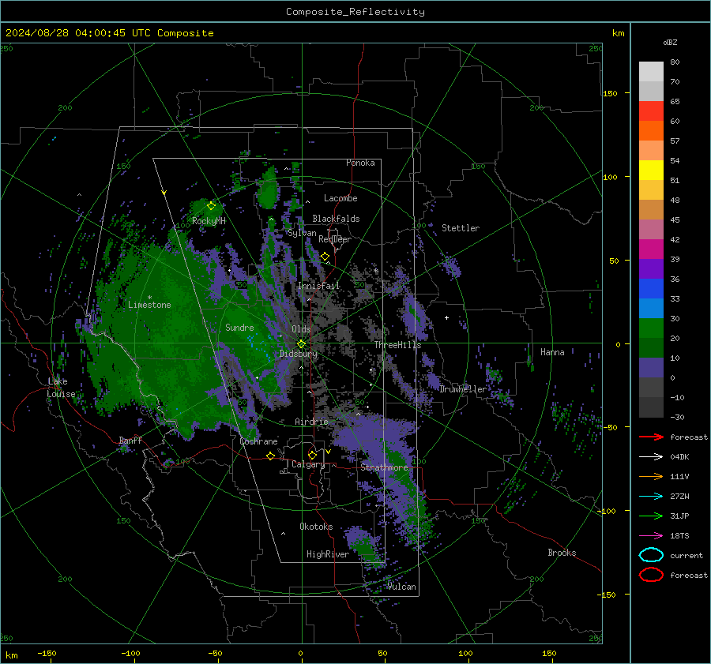This screenshot has height=664, width=711.
Task: Select the yellow diamond marker at RockyMH
Action: 211,206
